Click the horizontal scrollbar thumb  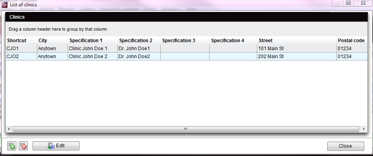[x=186, y=129]
